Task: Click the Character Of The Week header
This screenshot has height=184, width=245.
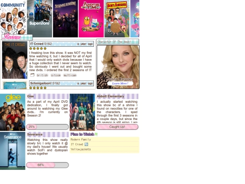Action: click(x=118, y=42)
